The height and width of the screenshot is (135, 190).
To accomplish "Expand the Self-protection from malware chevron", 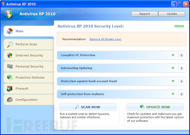I will (181, 94).
